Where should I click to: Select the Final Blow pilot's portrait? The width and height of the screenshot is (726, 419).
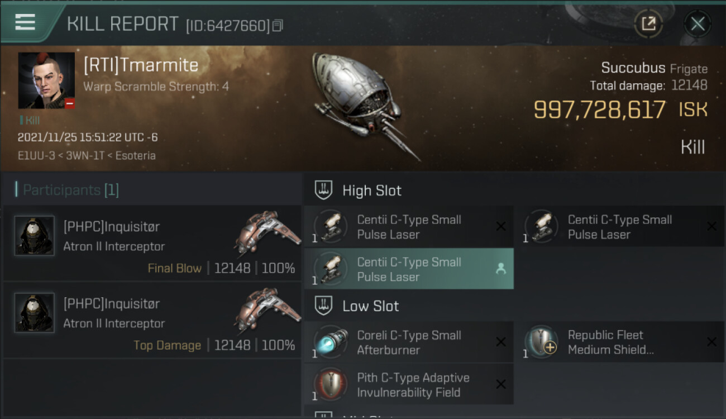[x=35, y=236]
